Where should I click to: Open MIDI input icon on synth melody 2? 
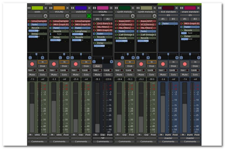(x=154, y=16)
